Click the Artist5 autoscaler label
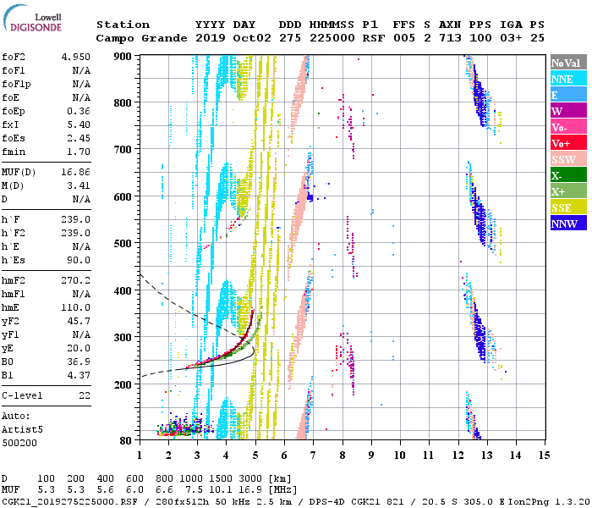This screenshot has height=508, width=592. pyautogui.click(x=22, y=430)
